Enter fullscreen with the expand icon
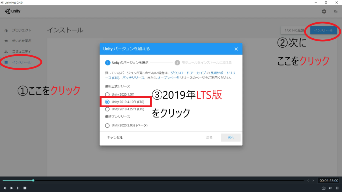The width and height of the screenshot is (342, 192). pos(337,188)
